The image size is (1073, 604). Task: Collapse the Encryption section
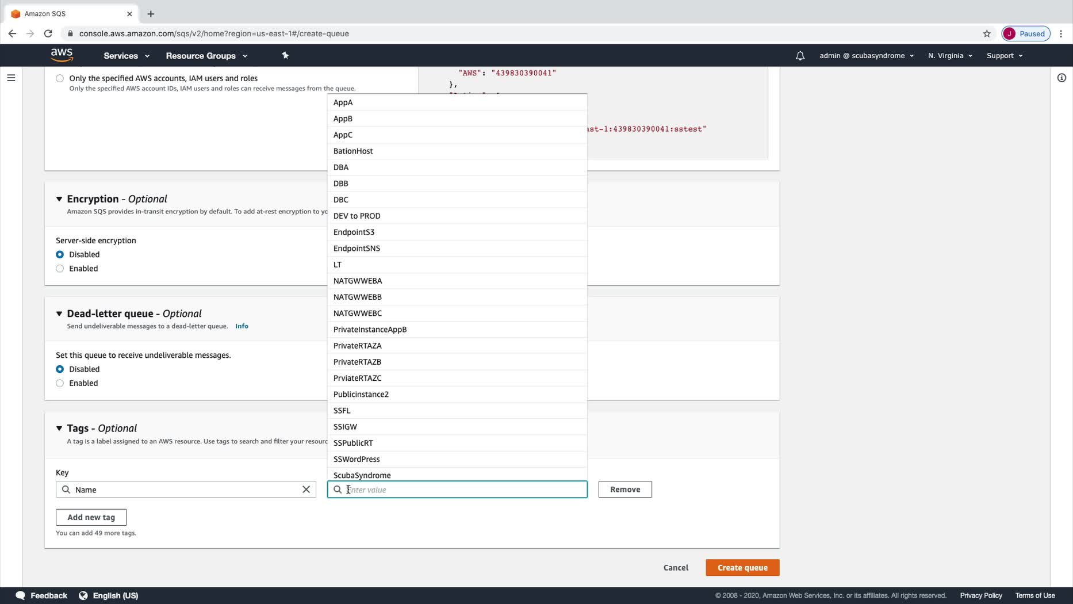click(x=59, y=199)
